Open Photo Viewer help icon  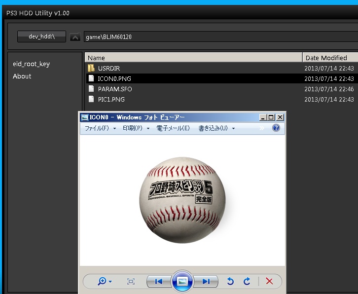(x=276, y=128)
